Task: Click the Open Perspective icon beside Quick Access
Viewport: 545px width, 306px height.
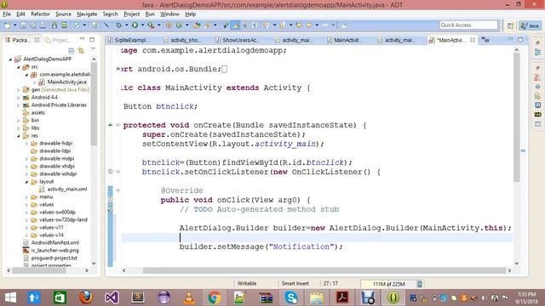Action: point(510,25)
